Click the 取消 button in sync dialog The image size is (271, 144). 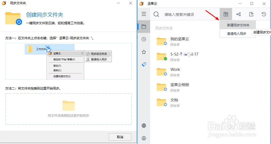click(120, 137)
